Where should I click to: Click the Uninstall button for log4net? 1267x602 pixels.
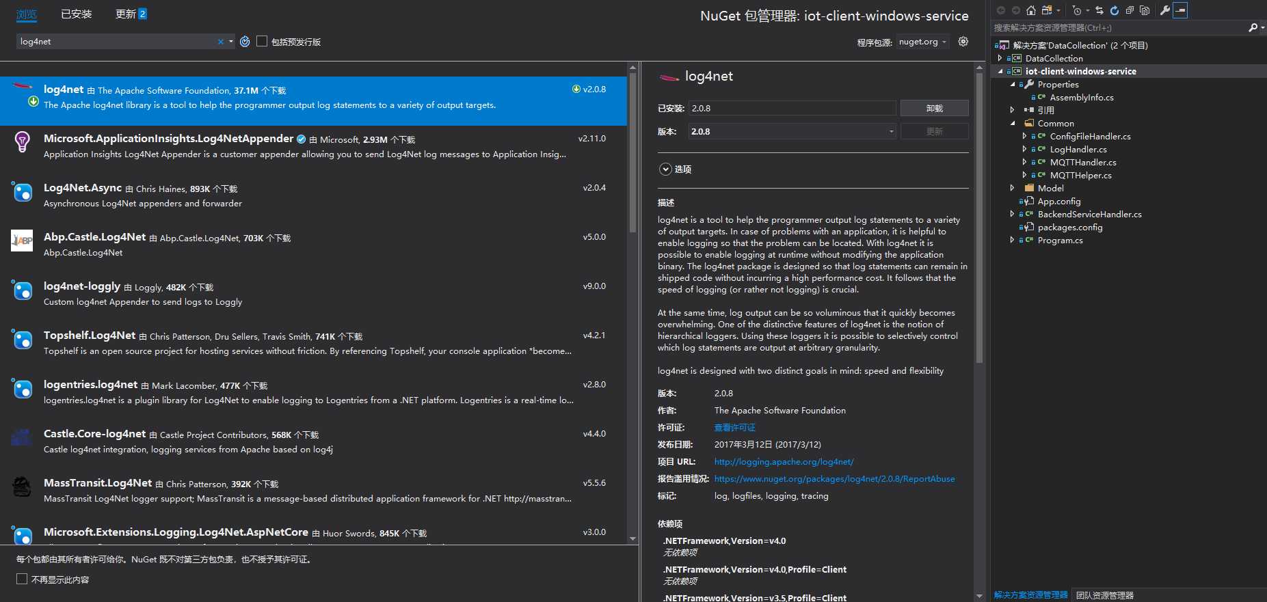coord(934,108)
